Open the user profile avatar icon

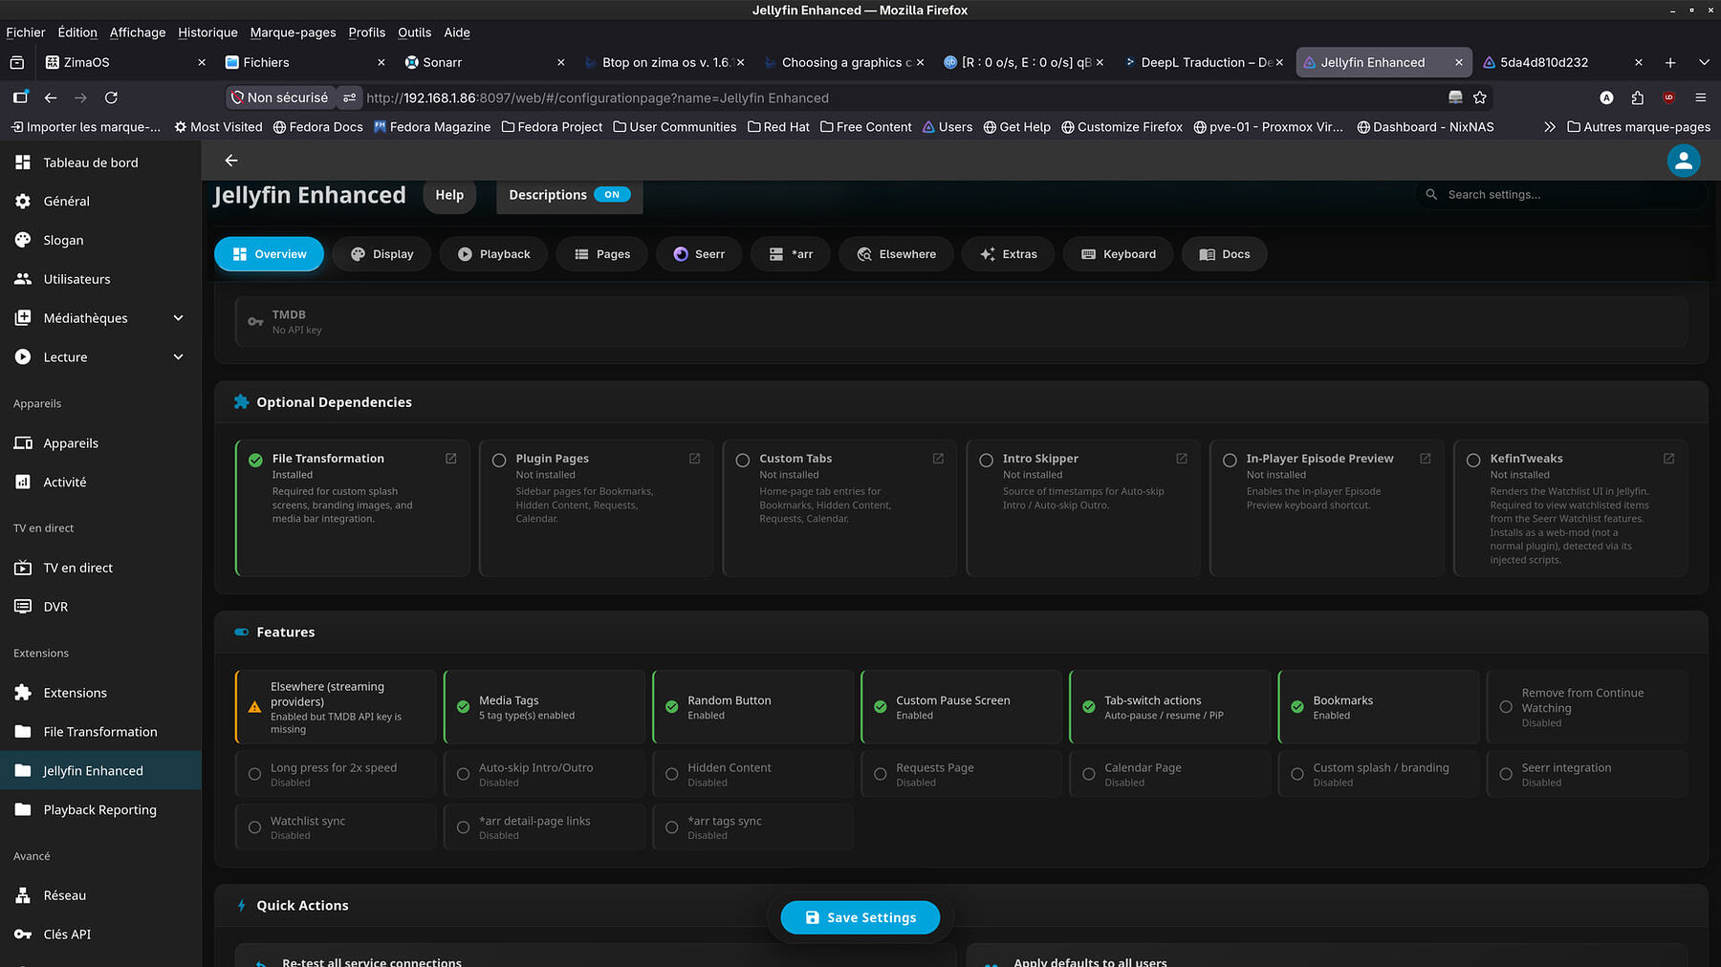pos(1684,161)
